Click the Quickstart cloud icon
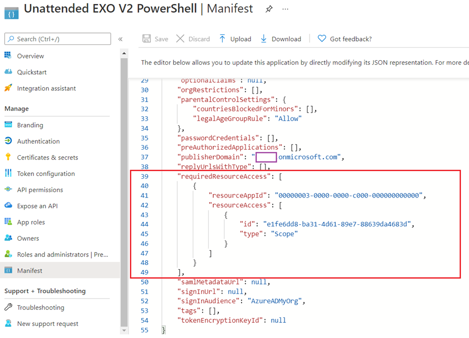Screen dimensions: 469x338 [8, 72]
